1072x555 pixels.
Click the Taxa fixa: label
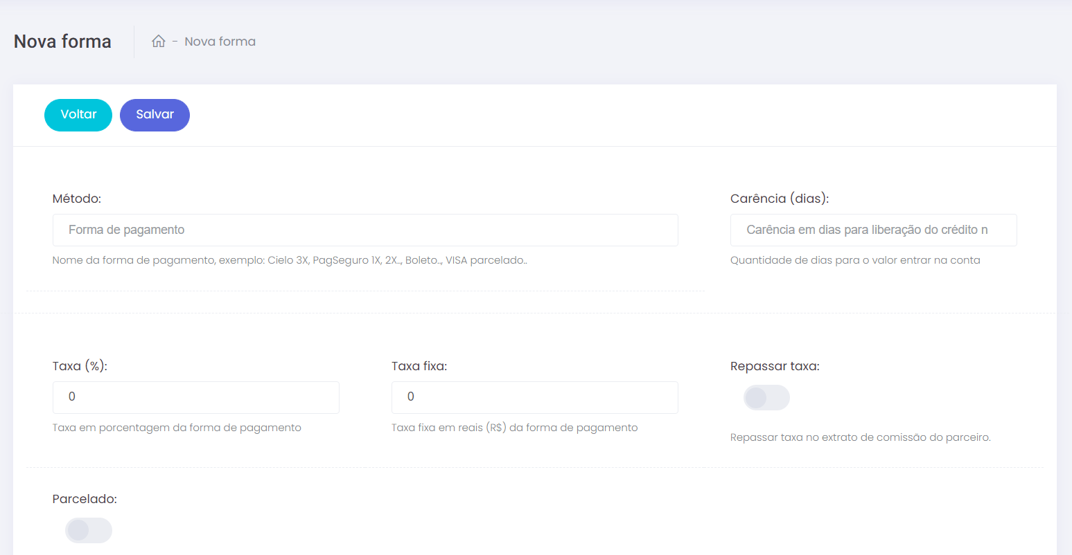(x=419, y=366)
